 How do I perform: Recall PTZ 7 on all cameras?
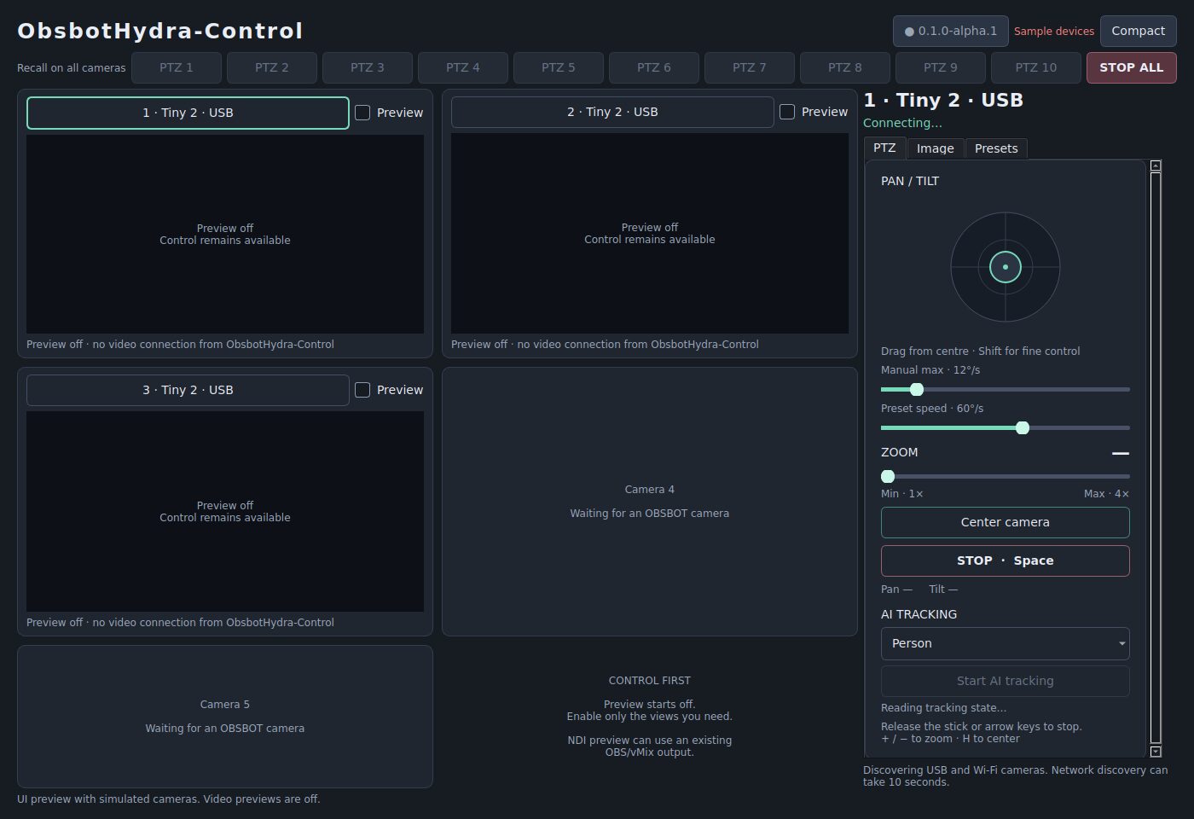point(750,67)
